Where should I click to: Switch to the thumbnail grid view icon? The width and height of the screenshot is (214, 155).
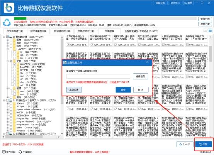coord(210,31)
